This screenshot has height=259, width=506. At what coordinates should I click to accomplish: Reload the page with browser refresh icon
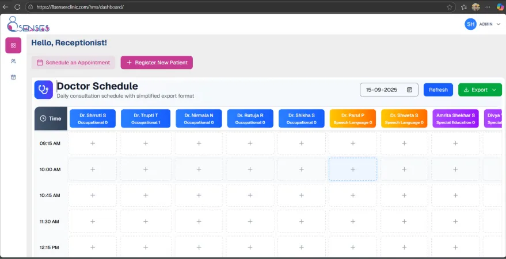[x=17, y=7]
